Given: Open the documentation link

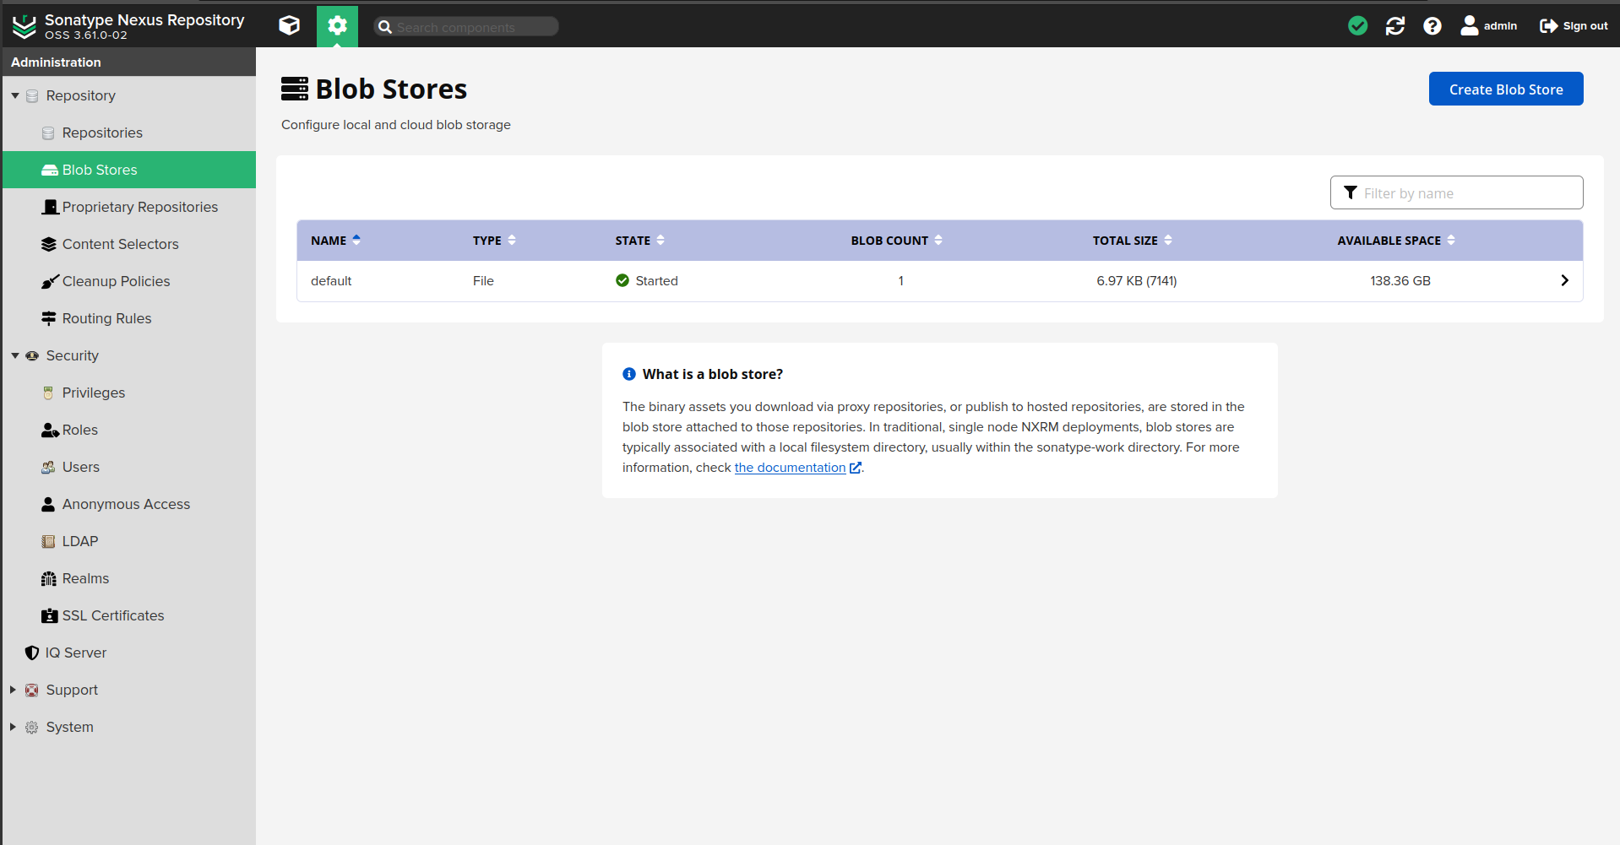Looking at the screenshot, I should click(790, 468).
